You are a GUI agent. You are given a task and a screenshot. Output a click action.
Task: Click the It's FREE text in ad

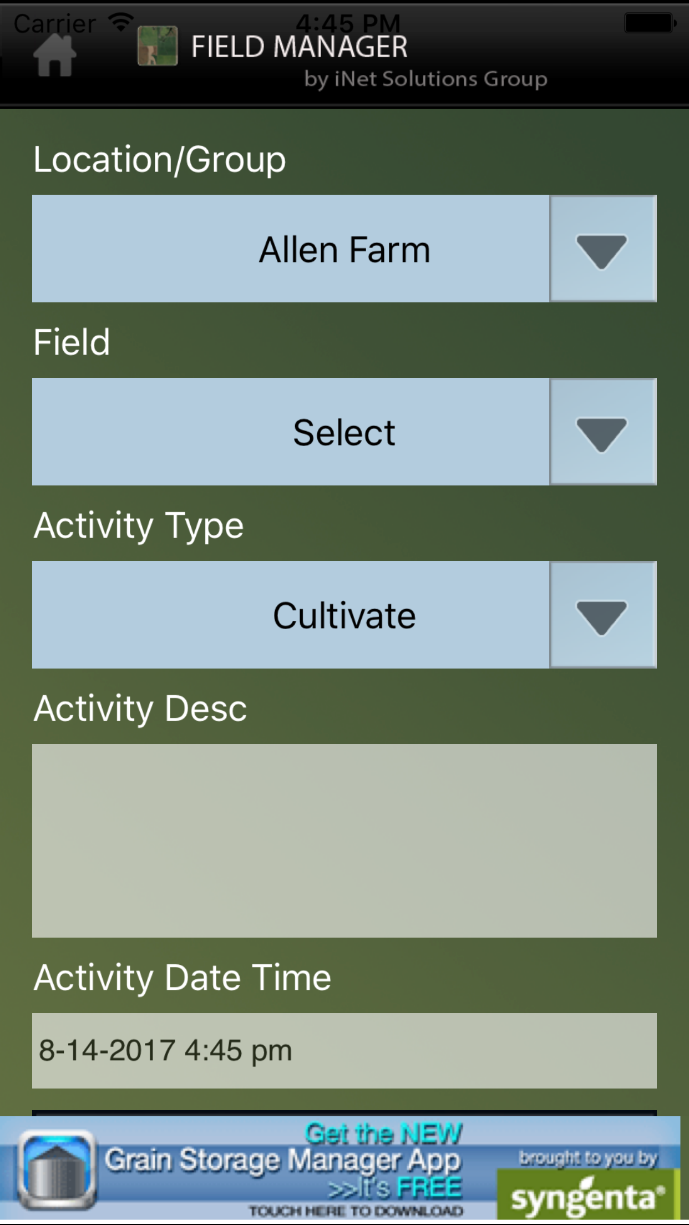point(395,1188)
